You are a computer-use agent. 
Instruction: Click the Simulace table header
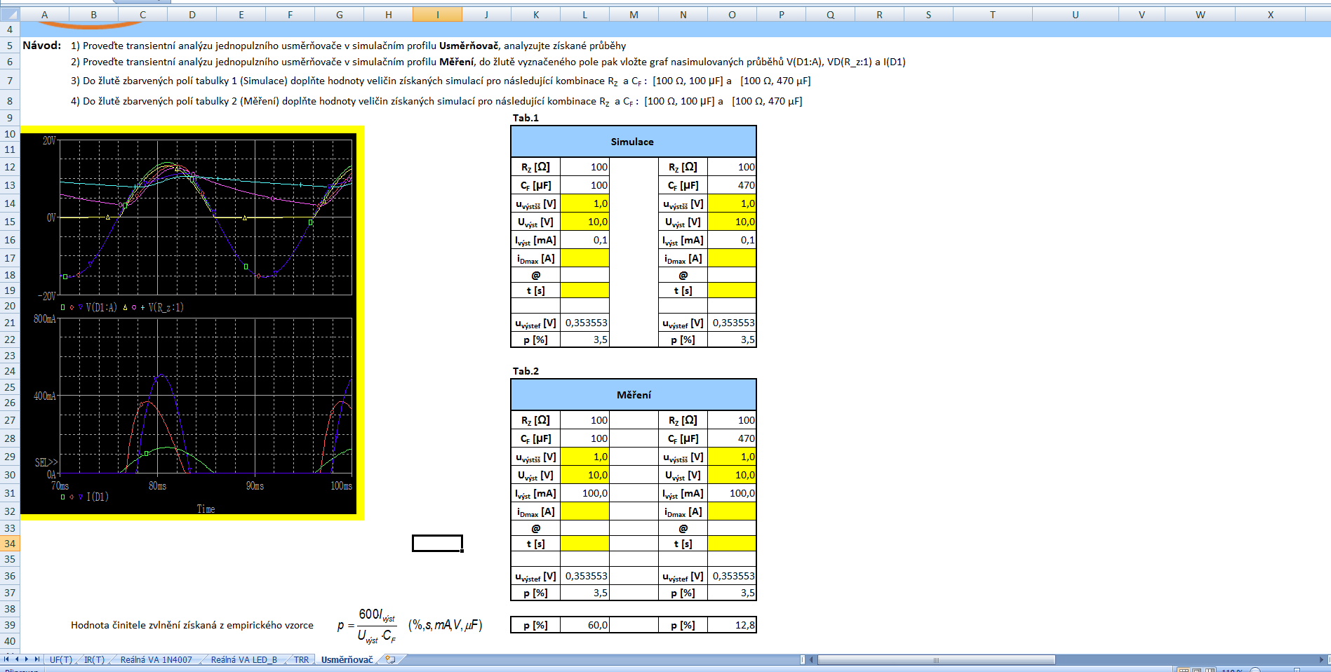pyautogui.click(x=633, y=142)
